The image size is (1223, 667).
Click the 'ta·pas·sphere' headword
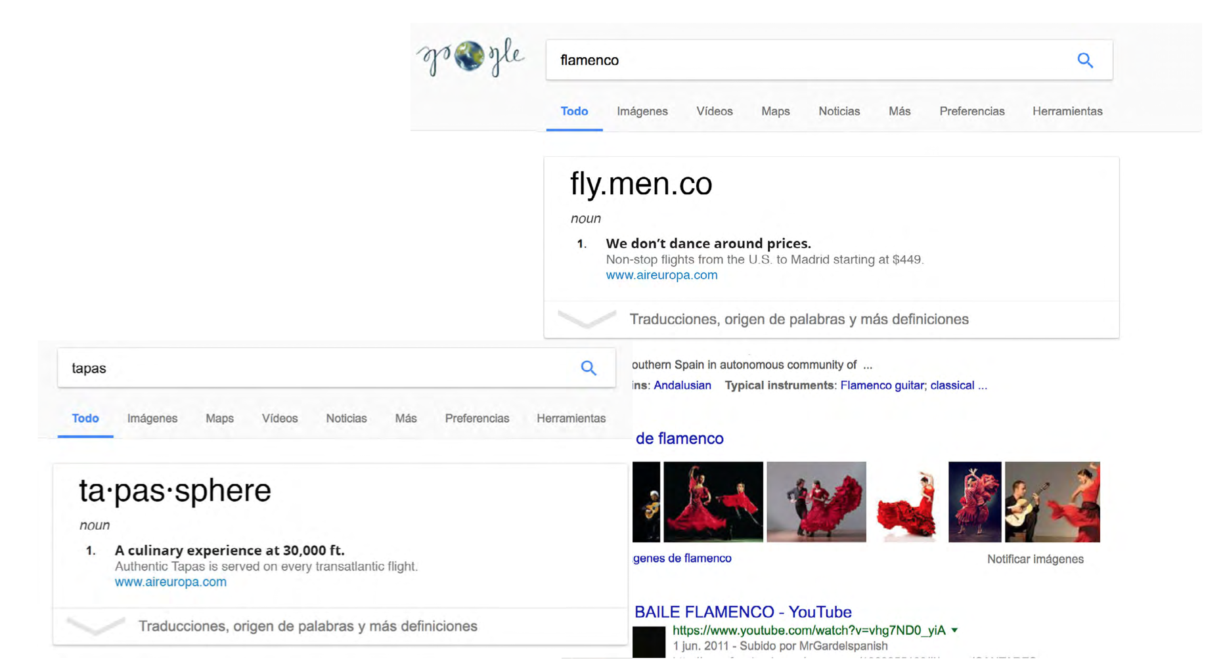[x=175, y=490]
